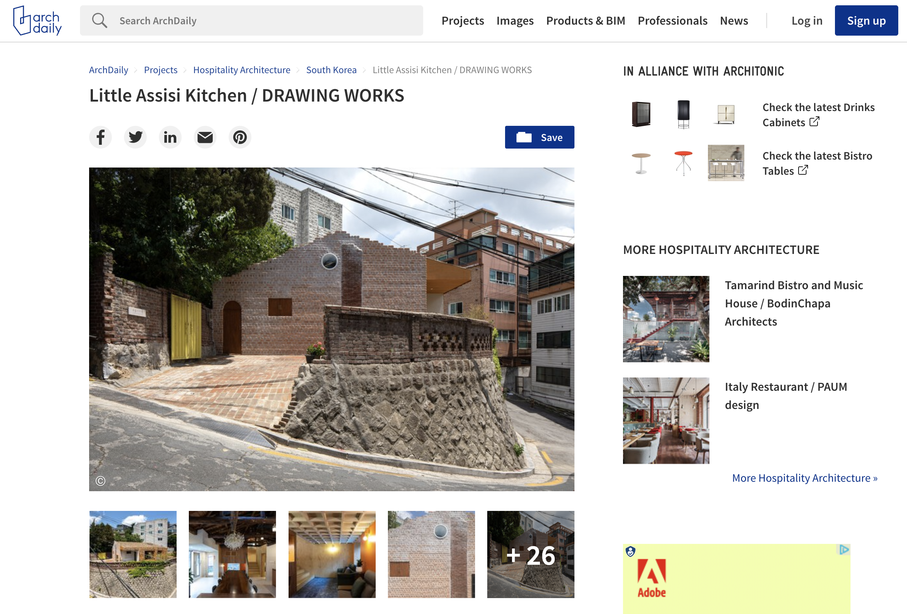The height and width of the screenshot is (614, 907).
Task: Save the project to folder
Action: (539, 137)
